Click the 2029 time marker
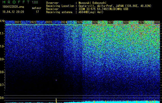The height and width of the screenshot is (103, 162). coord(141,22)
